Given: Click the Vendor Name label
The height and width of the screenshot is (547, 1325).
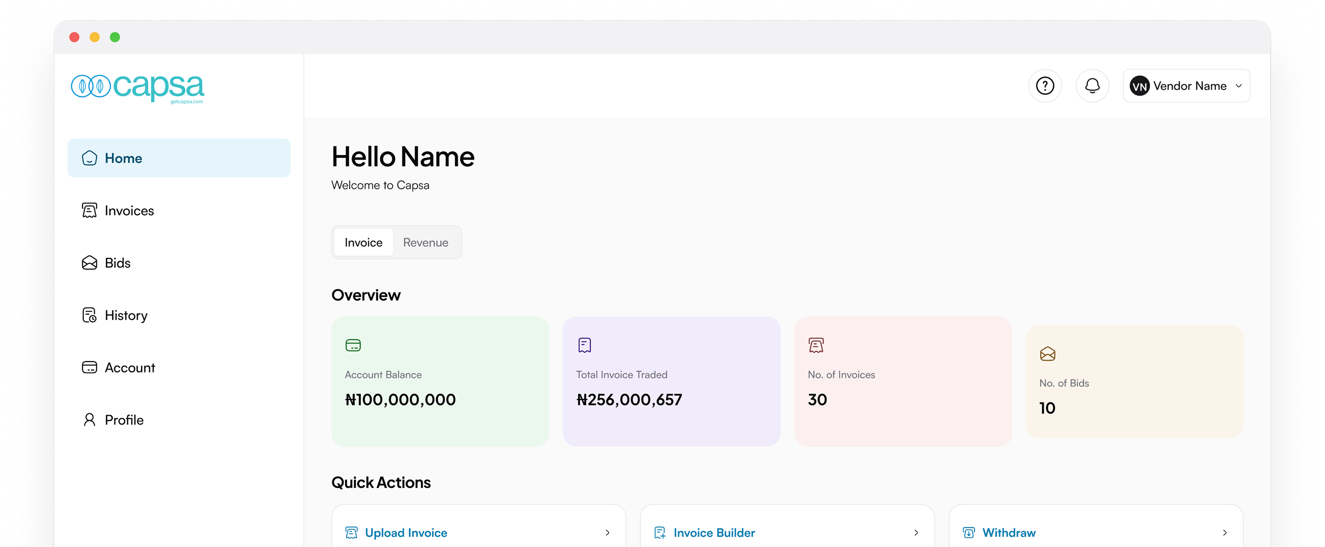Looking at the screenshot, I should tap(1190, 86).
